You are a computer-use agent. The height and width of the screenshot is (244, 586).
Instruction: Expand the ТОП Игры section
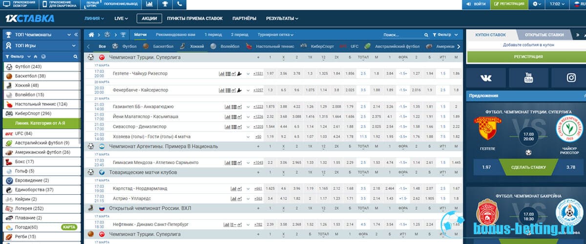click(41, 45)
